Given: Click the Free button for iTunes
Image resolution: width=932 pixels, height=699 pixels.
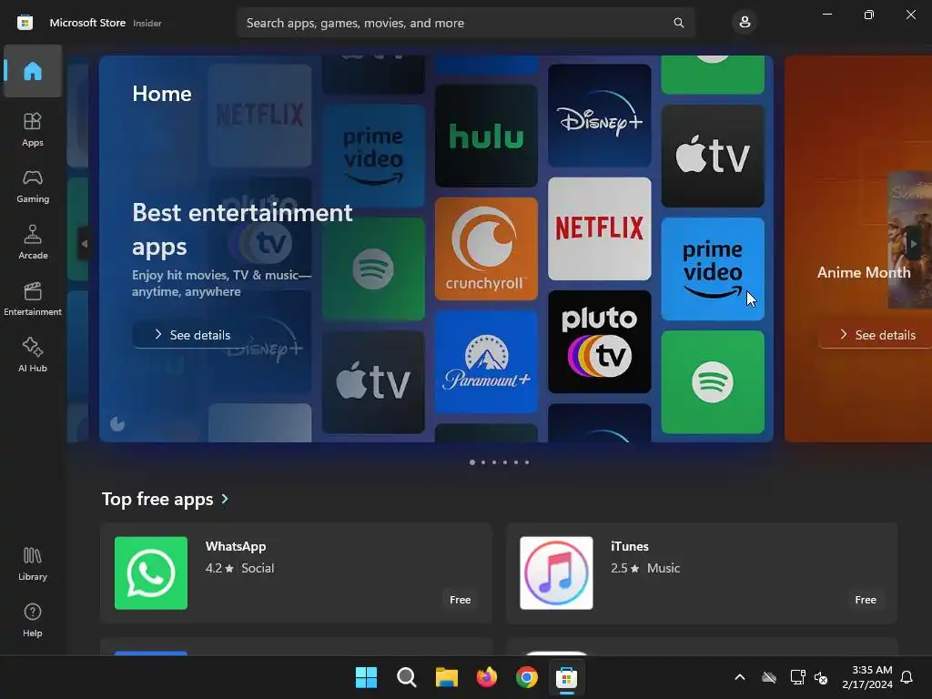Looking at the screenshot, I should coord(866,600).
